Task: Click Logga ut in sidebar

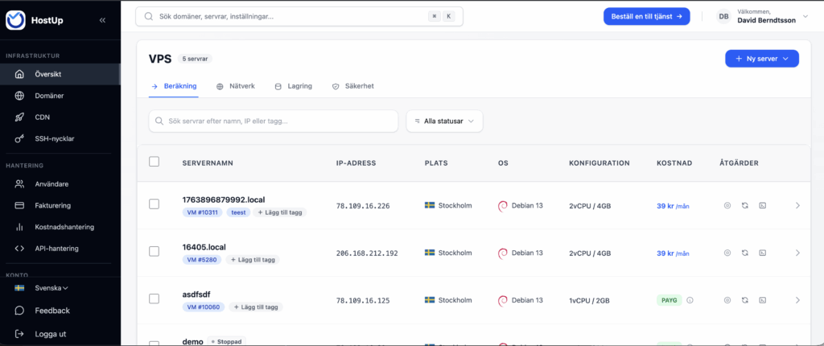Action: click(50, 334)
